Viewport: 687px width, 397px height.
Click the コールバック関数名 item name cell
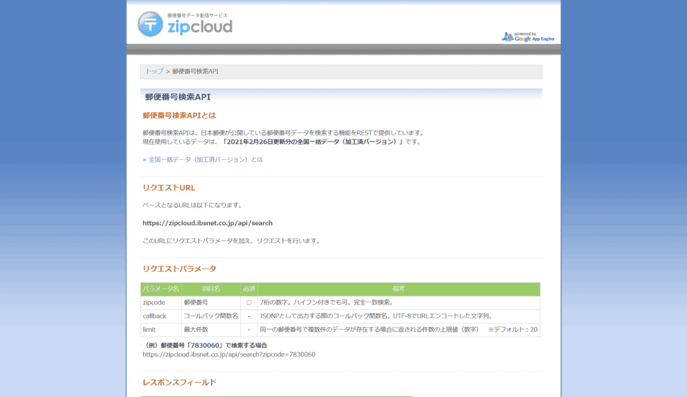(x=211, y=316)
